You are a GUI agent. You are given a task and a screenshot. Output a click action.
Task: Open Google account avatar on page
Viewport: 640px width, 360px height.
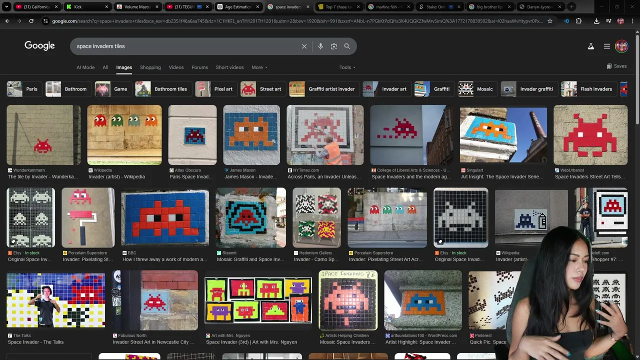pos(621,46)
